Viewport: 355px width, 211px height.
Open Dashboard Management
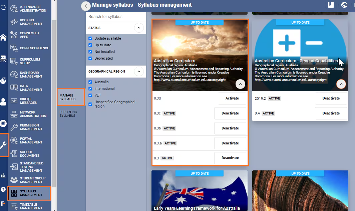30,75
